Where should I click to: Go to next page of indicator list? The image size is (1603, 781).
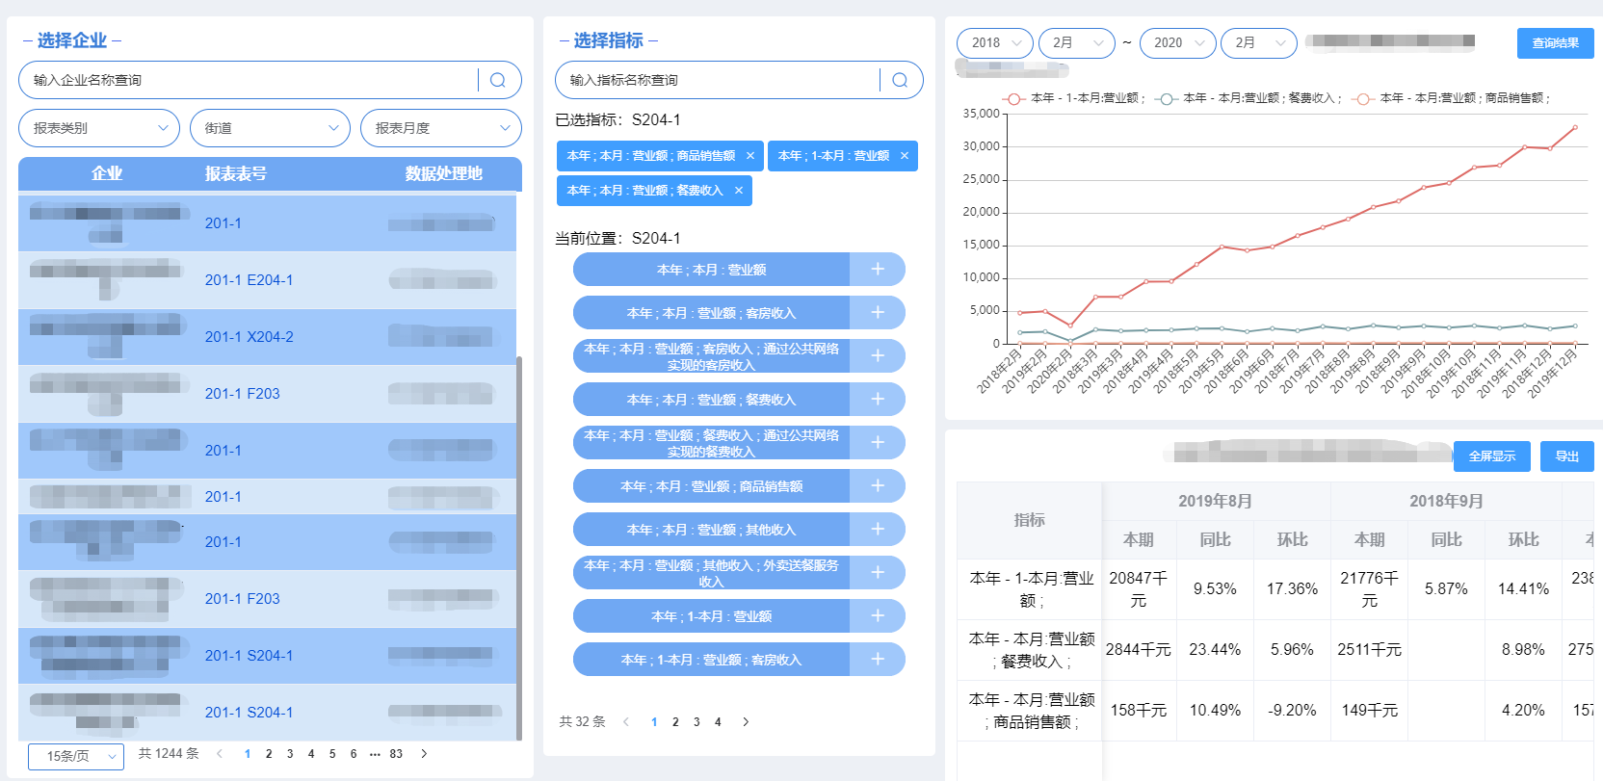tap(745, 722)
